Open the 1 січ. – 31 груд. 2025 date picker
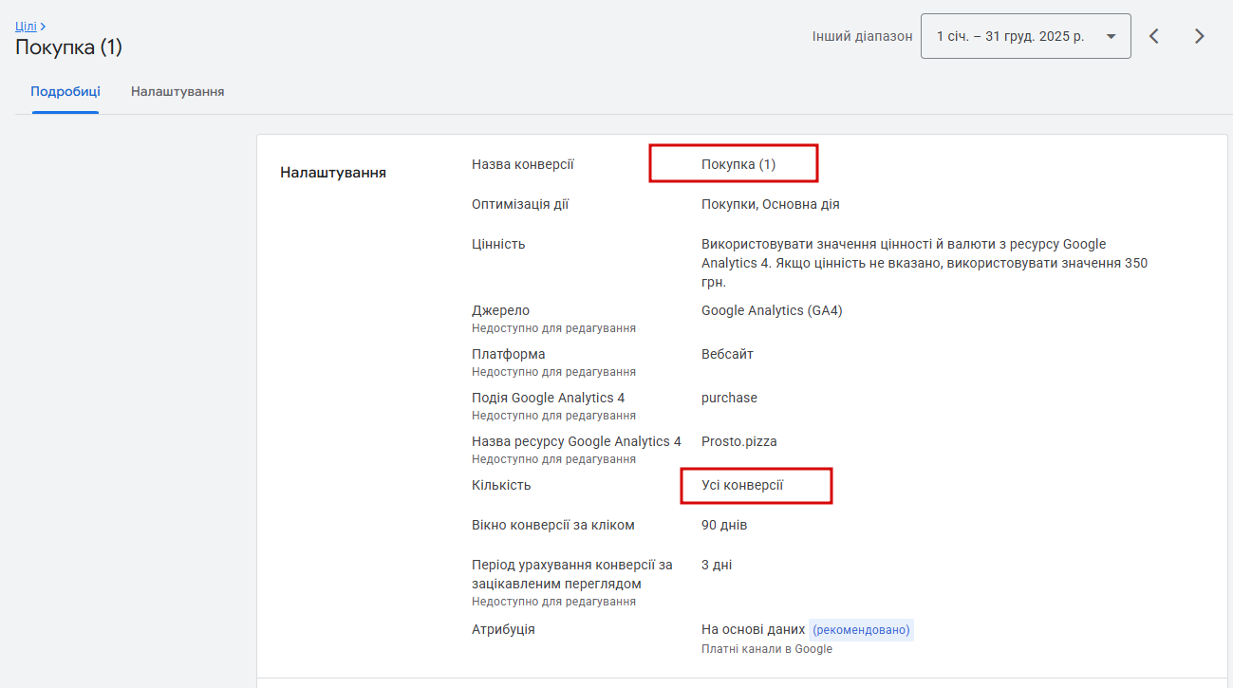 tap(1010, 36)
